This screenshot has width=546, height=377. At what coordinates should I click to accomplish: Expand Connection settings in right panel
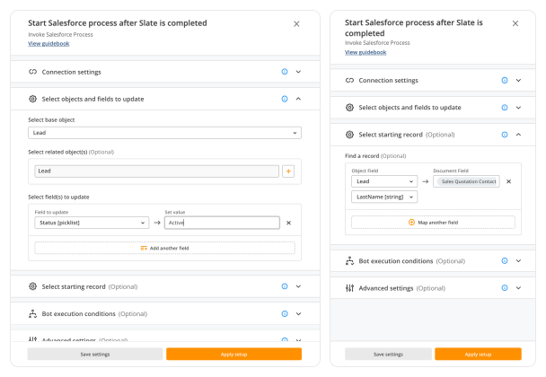coord(518,80)
